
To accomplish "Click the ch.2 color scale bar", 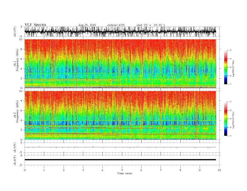I will point(225,119).
